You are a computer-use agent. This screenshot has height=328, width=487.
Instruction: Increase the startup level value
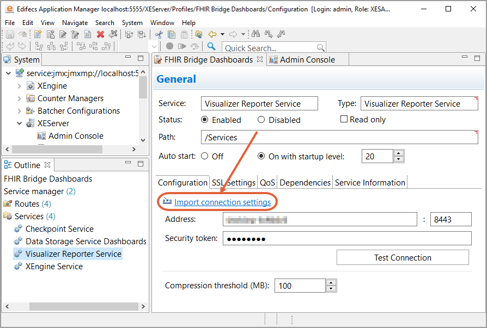pos(399,153)
